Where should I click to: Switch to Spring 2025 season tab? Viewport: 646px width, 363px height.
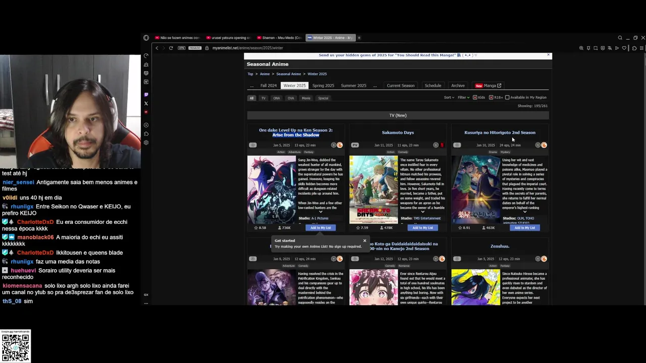coord(323,86)
